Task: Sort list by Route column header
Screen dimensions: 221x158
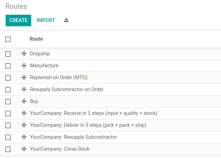Action: click(36, 39)
